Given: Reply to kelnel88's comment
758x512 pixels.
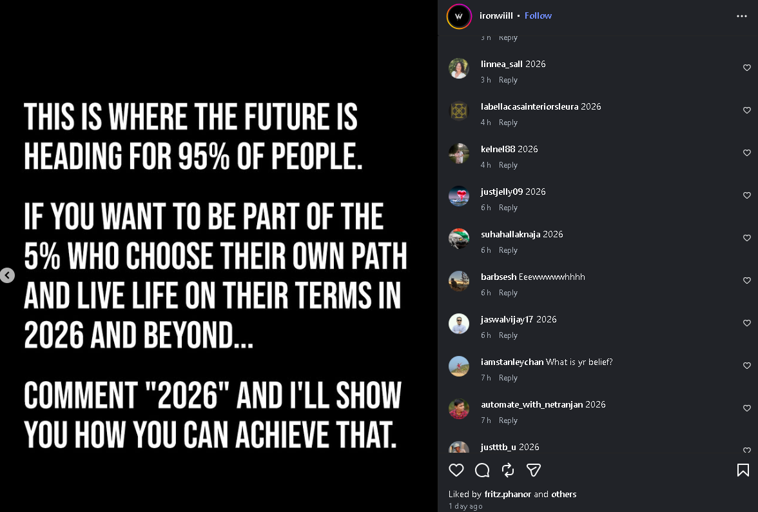Looking at the screenshot, I should coord(508,165).
